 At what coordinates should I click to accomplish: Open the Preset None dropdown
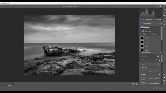[152, 67]
